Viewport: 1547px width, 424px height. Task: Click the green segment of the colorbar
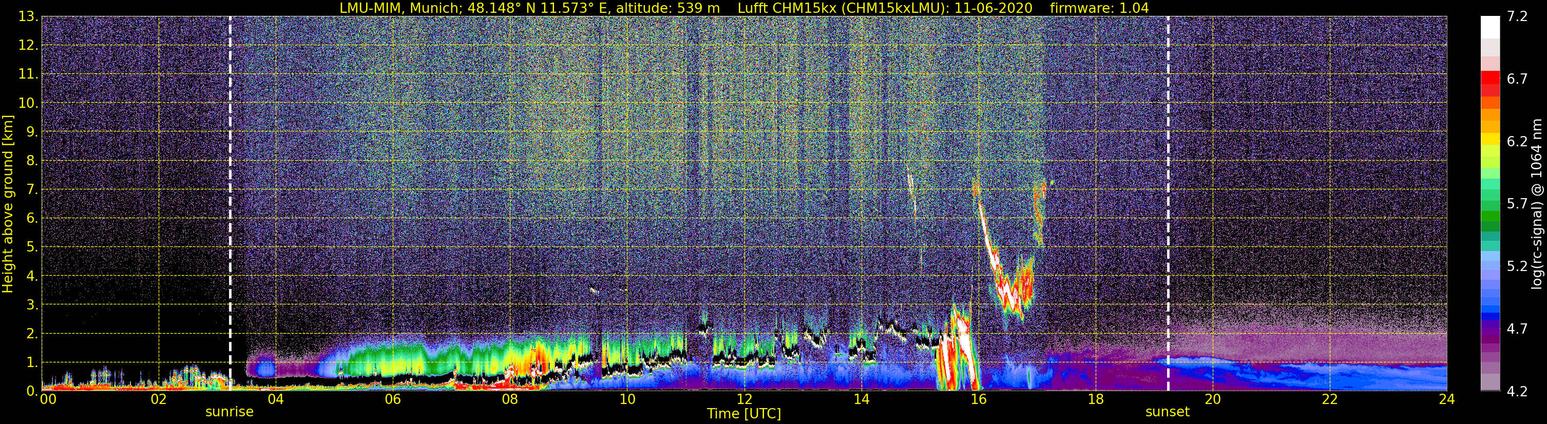(1491, 216)
